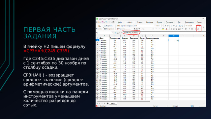Viewport: 211px width, 119px height.
Task: Open the Файл ribbon tab
Action: tap(120, 22)
